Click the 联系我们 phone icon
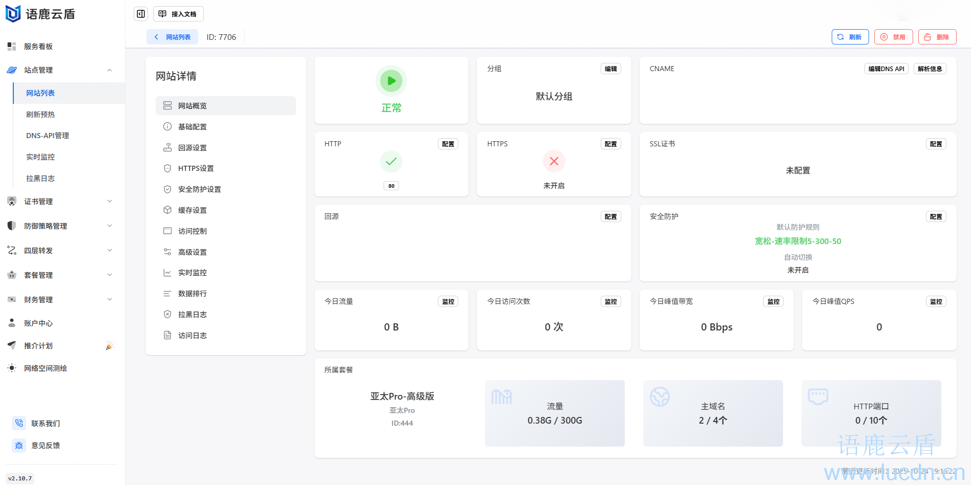Viewport: 971px width, 485px height. 19,423
